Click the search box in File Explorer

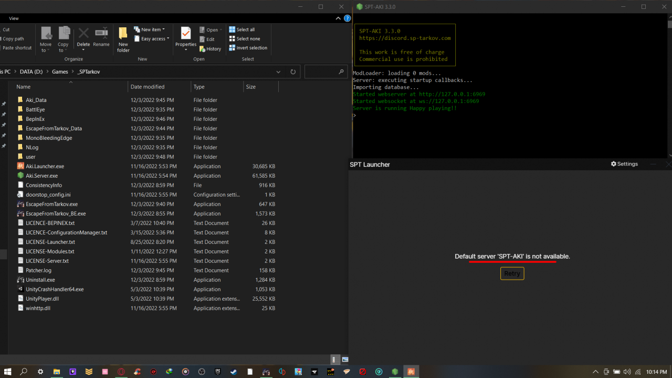[325, 72]
